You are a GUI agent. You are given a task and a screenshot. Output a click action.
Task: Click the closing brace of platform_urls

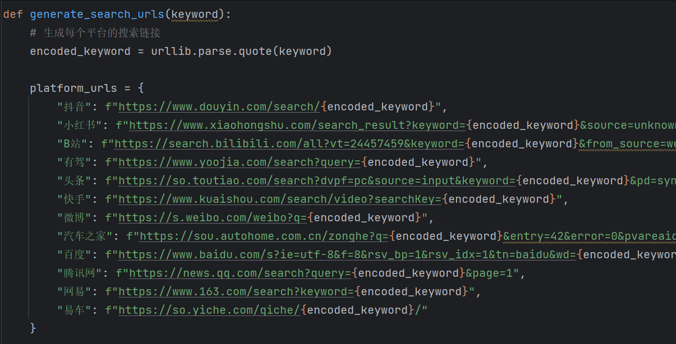click(33, 328)
